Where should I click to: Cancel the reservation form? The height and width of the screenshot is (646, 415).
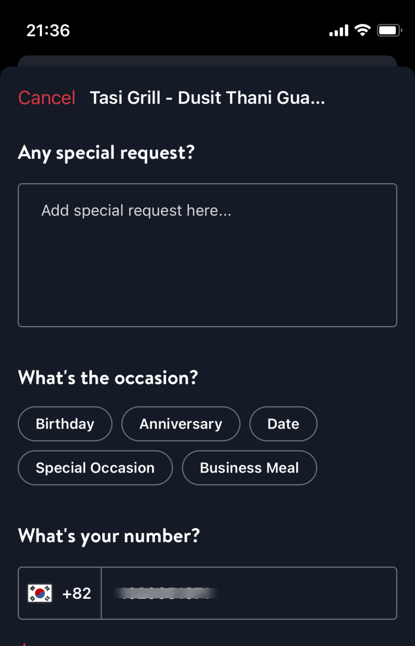[47, 98]
